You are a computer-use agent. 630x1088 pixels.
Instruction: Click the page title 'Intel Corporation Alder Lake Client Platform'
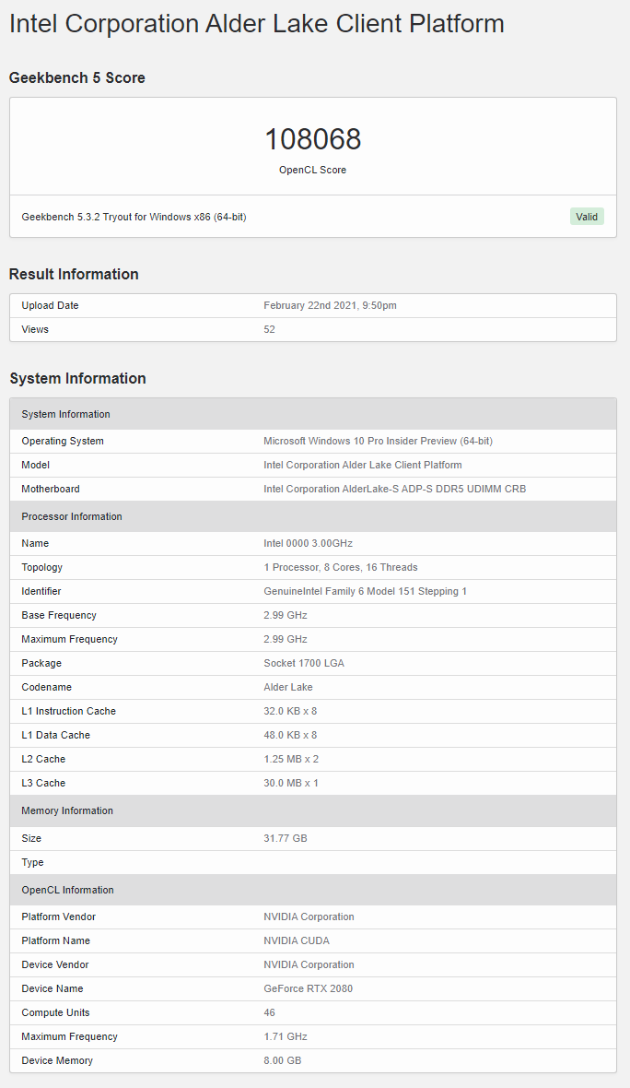(256, 24)
